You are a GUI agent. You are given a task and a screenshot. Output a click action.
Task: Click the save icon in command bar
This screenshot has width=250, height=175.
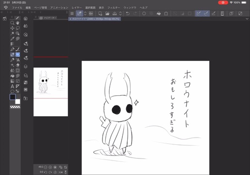115,14
